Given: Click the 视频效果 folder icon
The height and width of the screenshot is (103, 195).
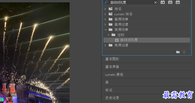Looking at the screenshot, I should point(111,30).
